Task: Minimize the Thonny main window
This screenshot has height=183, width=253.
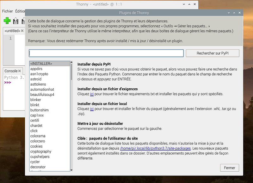Action: pos(184,4)
